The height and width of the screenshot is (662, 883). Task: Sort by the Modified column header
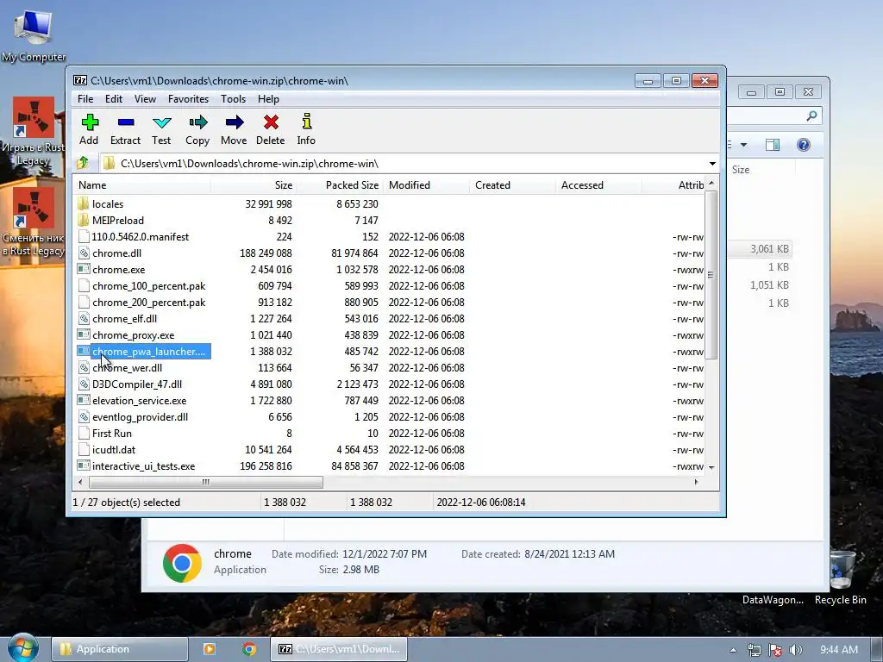[x=426, y=185]
